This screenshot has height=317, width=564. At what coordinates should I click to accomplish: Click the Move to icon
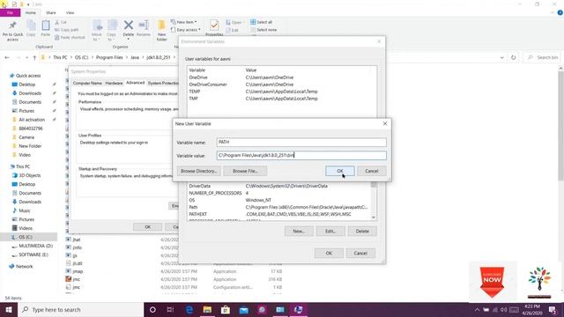97,31
